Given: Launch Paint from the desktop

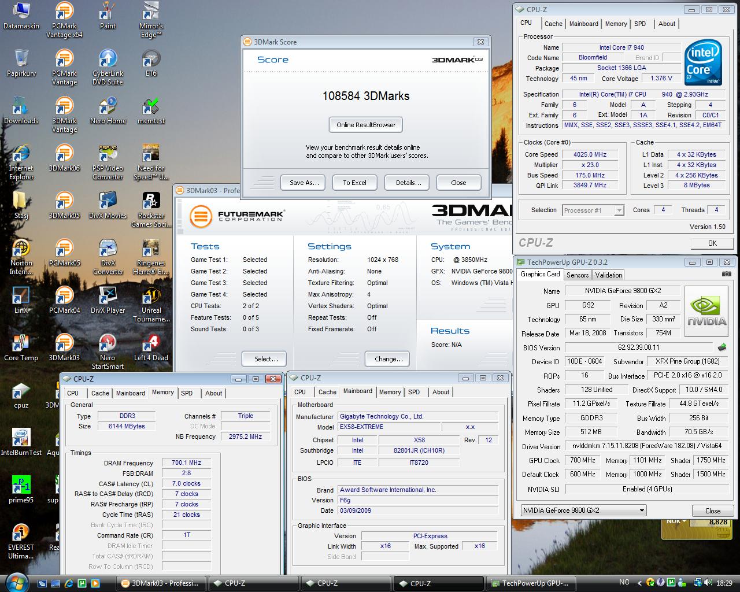Looking at the screenshot, I should click(x=108, y=16).
